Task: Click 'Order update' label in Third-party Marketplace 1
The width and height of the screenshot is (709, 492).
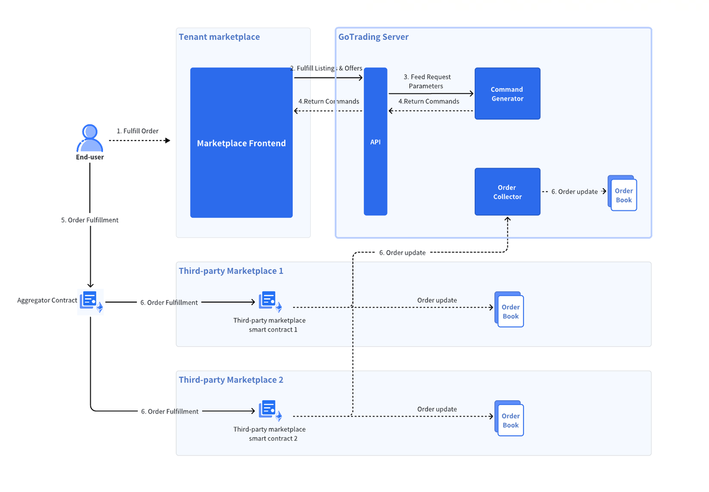Action: click(437, 301)
